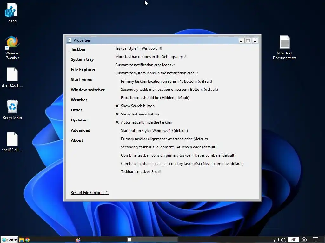This screenshot has width=325, height=243.
Task: Change Taskbar icon size Small setting
Action: click(141, 172)
